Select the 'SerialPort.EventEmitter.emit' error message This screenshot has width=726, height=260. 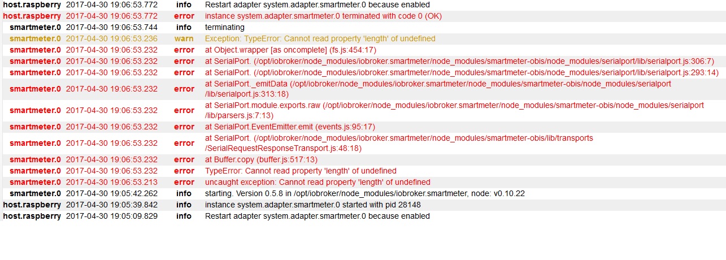click(x=290, y=127)
